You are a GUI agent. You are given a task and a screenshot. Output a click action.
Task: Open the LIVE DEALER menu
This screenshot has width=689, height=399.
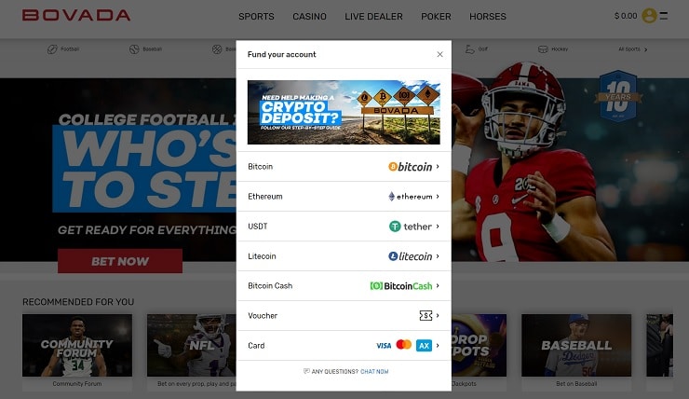[x=373, y=16]
